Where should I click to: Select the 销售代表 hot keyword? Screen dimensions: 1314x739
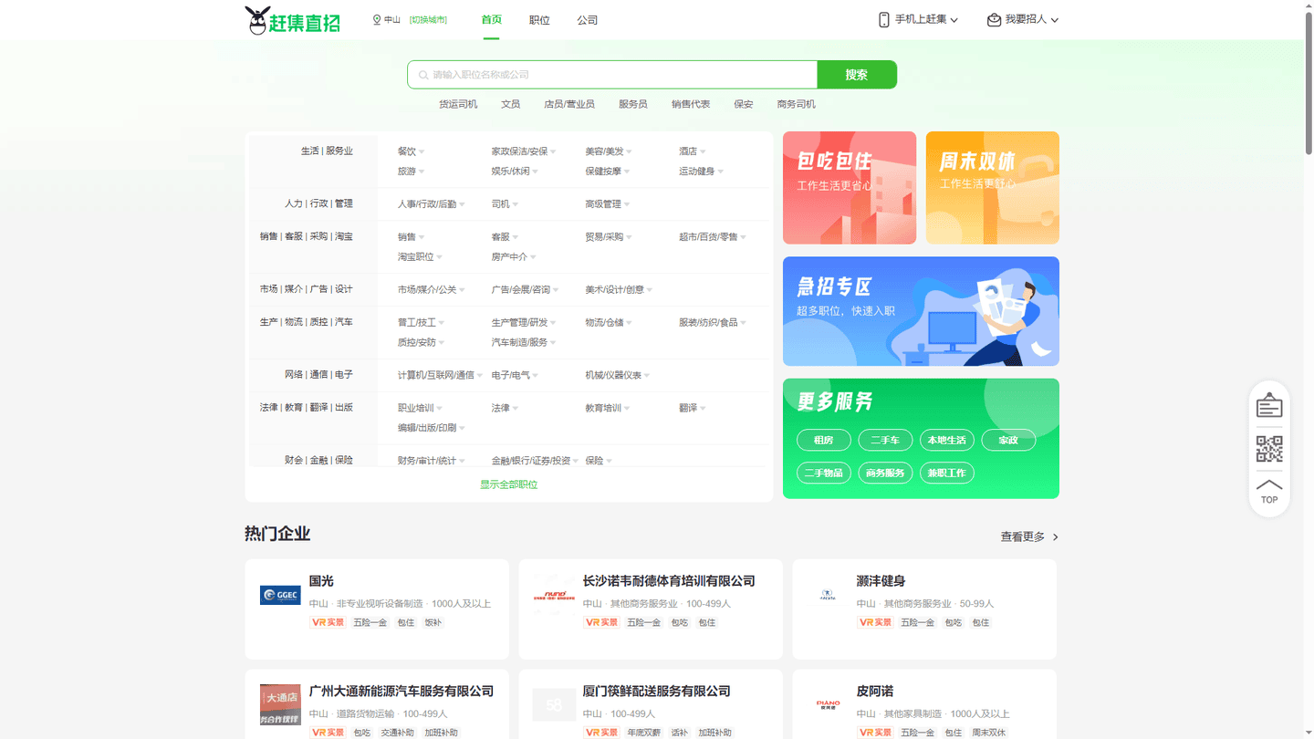691,104
